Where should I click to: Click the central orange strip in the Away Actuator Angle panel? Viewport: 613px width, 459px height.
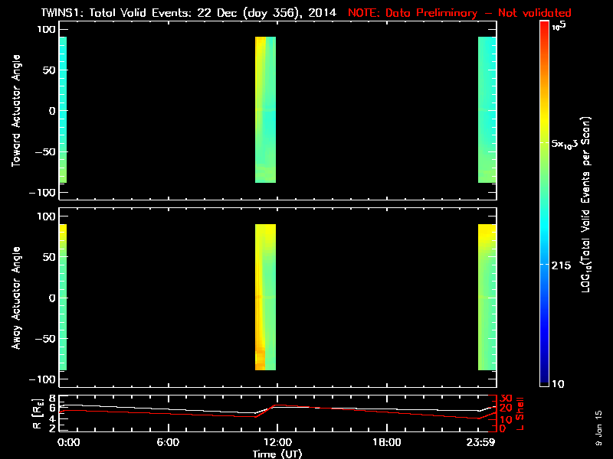tap(265, 297)
